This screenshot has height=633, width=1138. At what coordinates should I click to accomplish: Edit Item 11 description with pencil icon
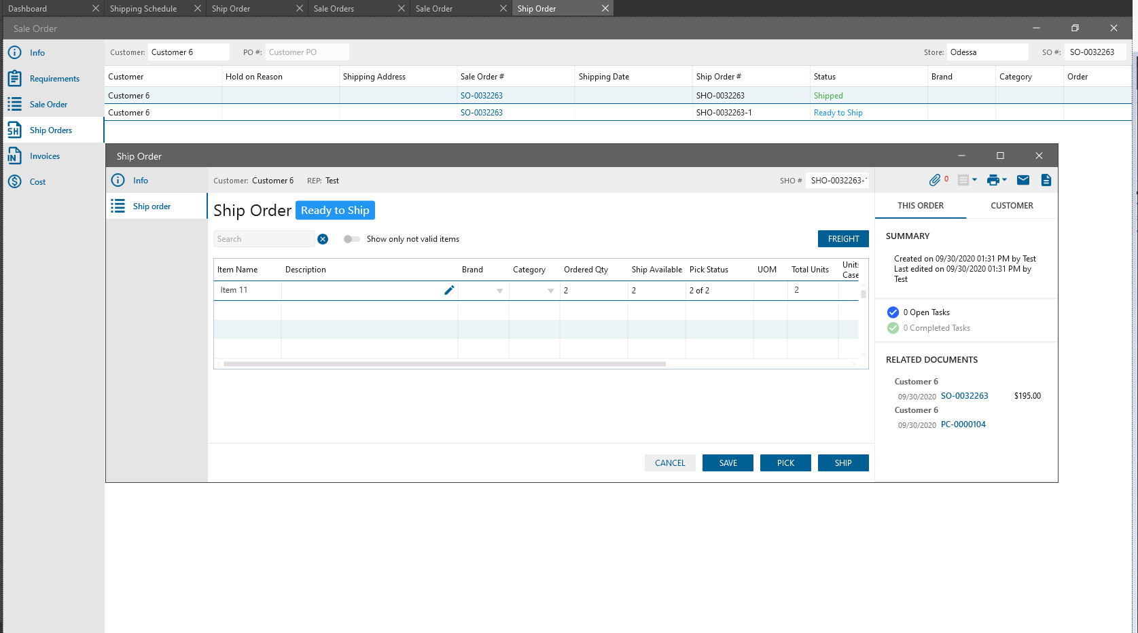pos(449,290)
